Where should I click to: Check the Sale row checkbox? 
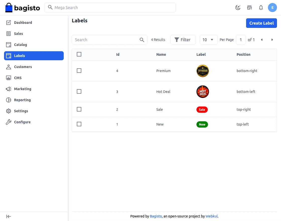point(79,109)
